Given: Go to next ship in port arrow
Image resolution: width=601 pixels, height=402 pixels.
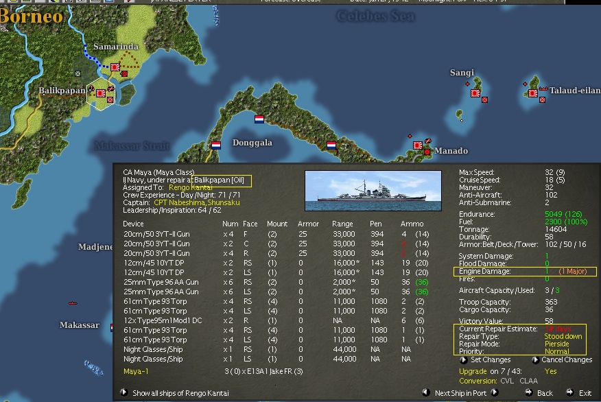Looking at the screenshot, I should coord(495,392).
